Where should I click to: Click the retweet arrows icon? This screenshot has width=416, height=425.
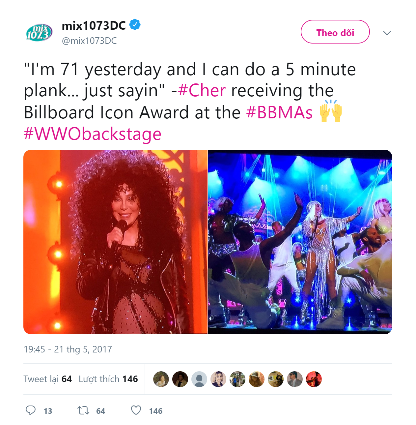(x=83, y=410)
